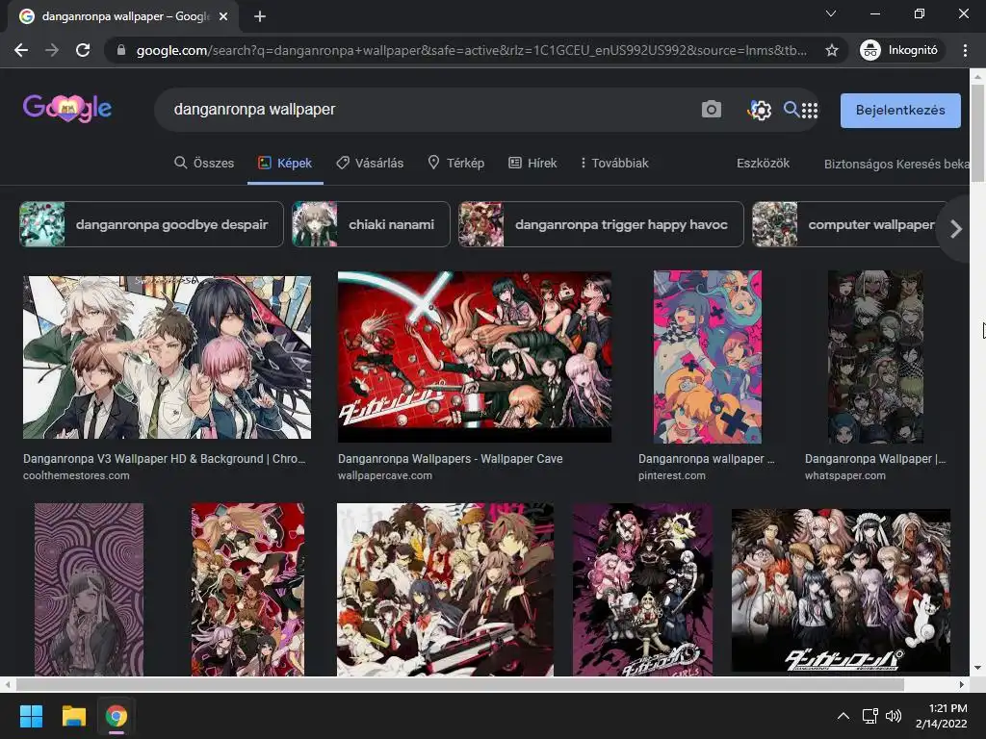Open a new browser tab

(x=260, y=16)
